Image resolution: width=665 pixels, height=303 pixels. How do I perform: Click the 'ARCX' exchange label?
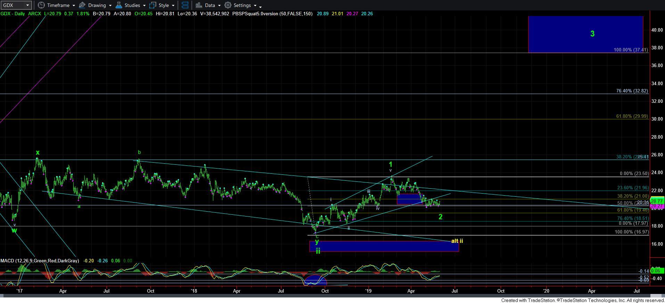pyautogui.click(x=34, y=14)
